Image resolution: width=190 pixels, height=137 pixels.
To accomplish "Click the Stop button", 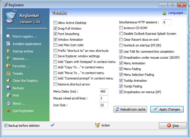I will point(173,126).
